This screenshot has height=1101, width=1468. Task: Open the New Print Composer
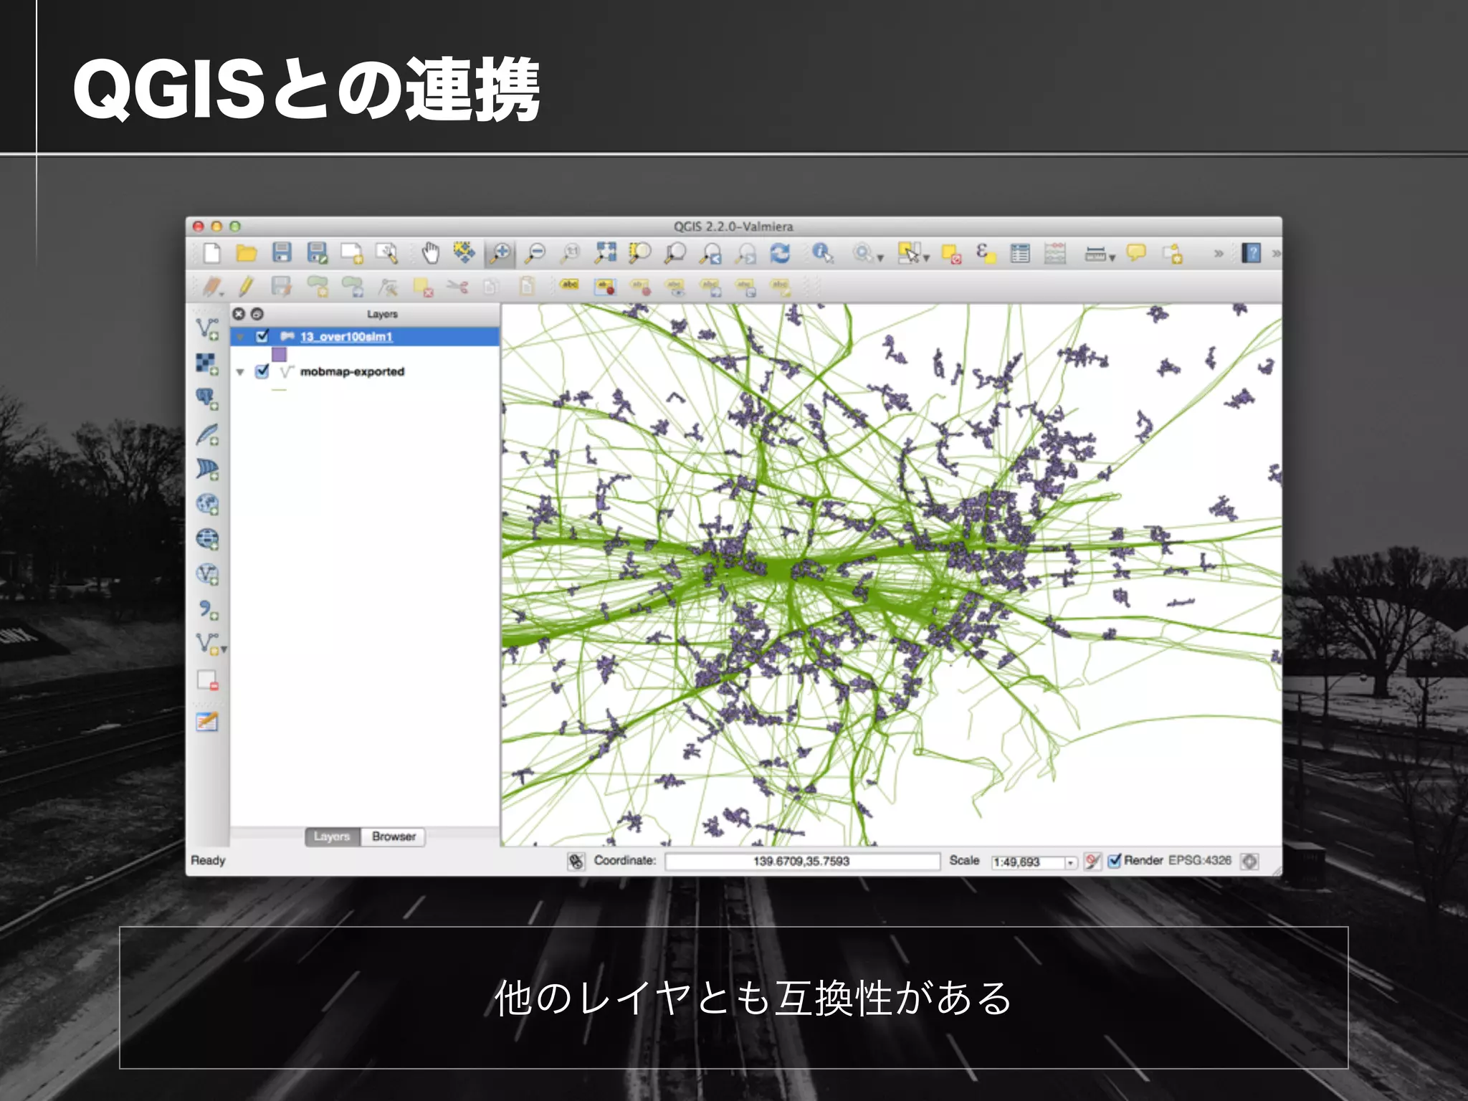pyautogui.click(x=351, y=253)
